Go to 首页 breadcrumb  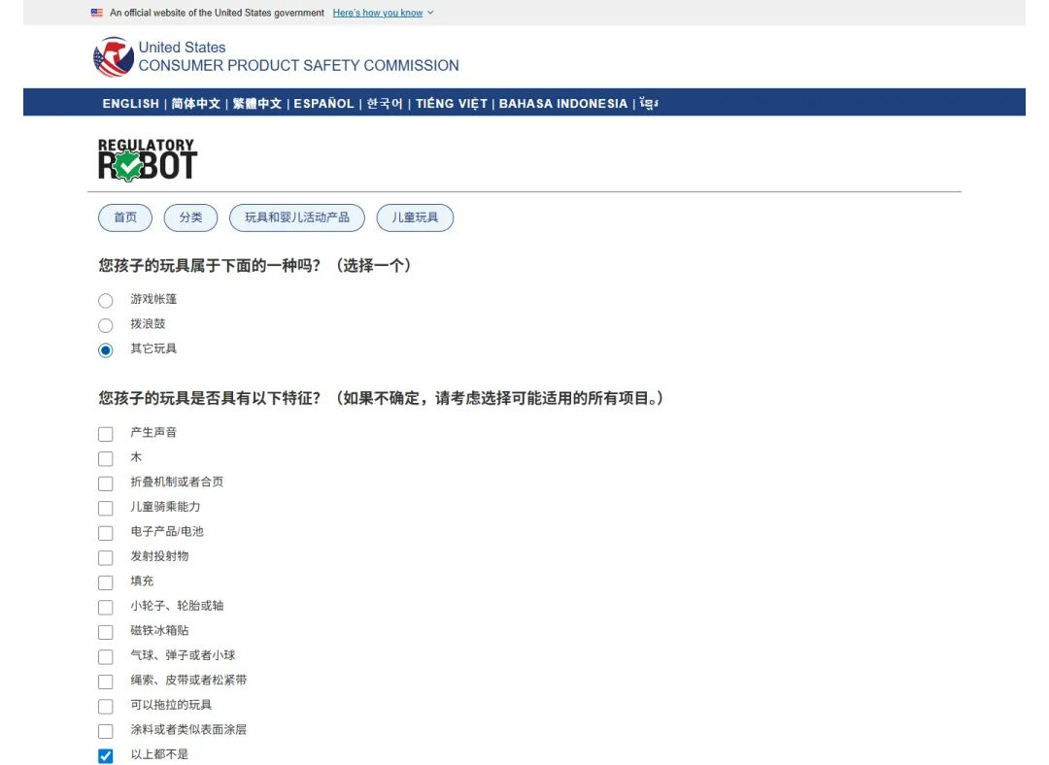coord(125,217)
